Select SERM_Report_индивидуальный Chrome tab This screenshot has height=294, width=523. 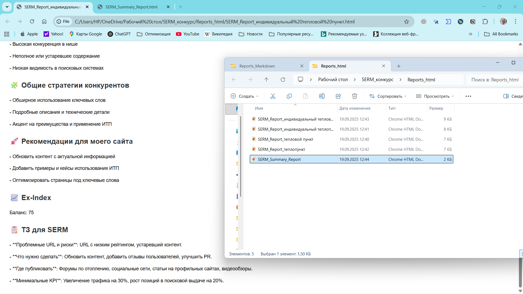click(x=53, y=7)
